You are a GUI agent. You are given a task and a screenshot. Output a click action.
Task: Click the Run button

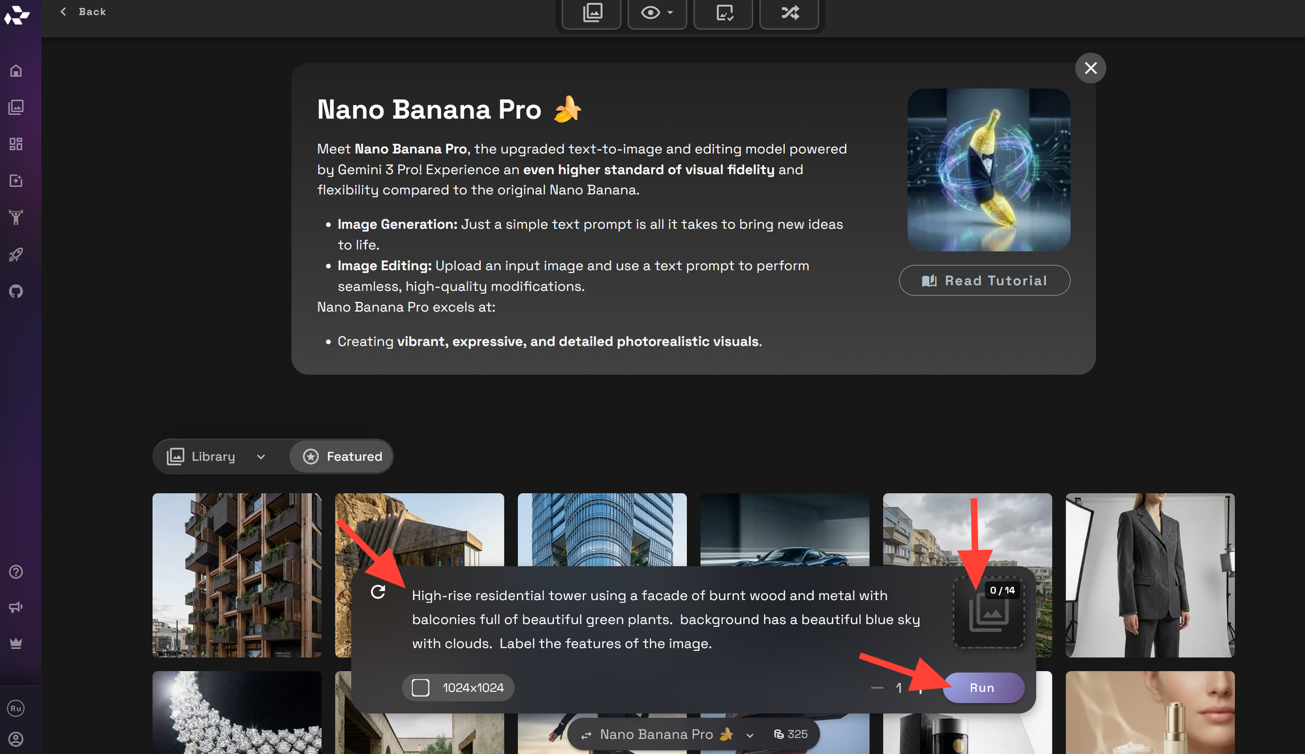pos(983,687)
